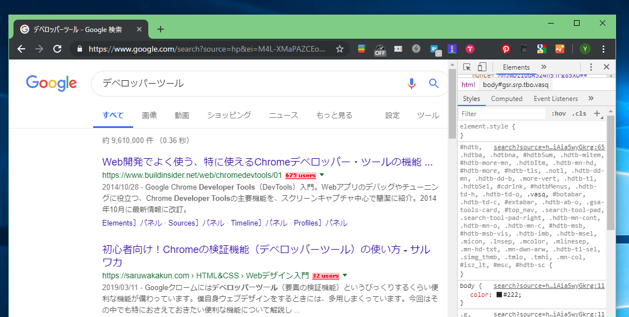
Task: Click the Timeline］パネル sitelink
Action: (259, 223)
